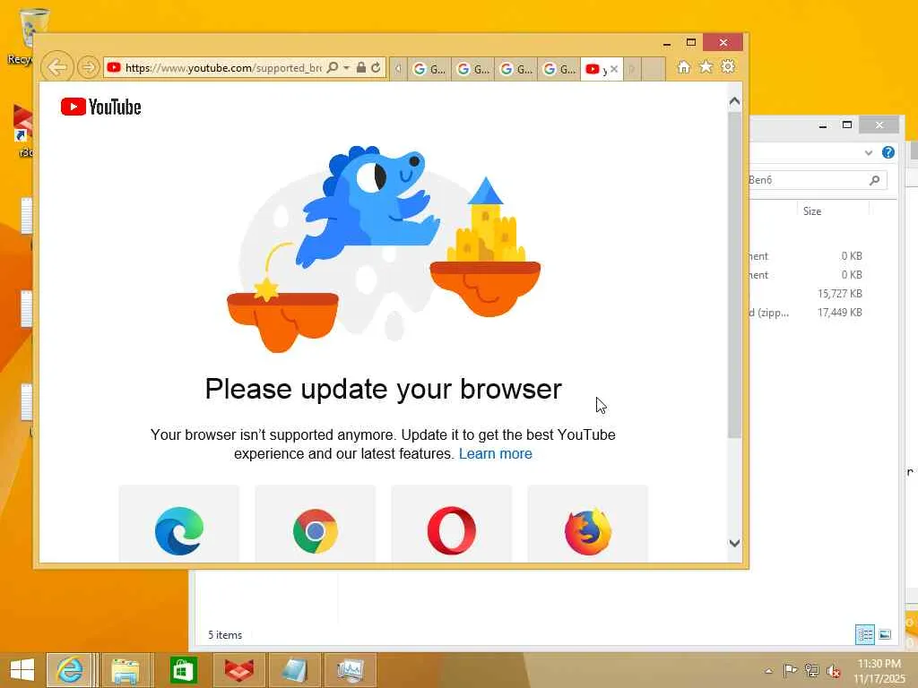This screenshot has height=688, width=918.
Task: Click the network icon in system tray
Action: click(811, 670)
